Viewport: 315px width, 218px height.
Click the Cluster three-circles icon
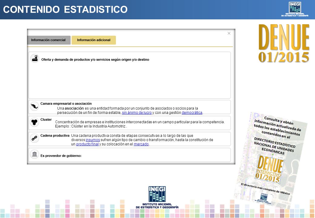pos(34,122)
